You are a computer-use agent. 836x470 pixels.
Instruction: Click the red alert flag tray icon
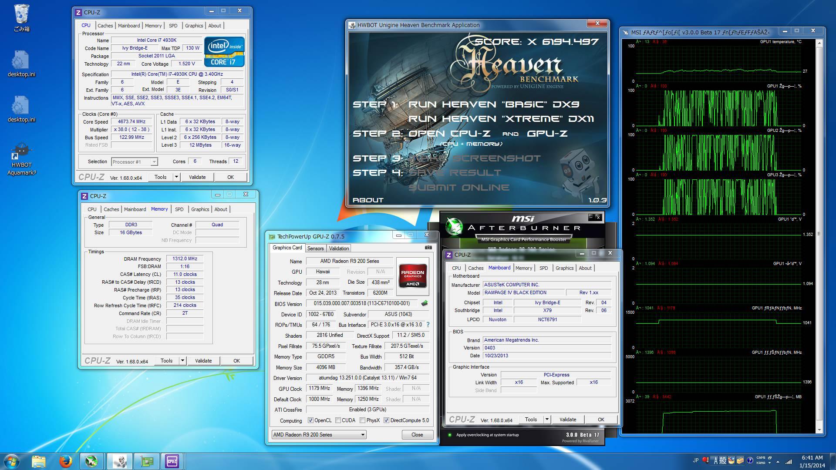tap(705, 460)
